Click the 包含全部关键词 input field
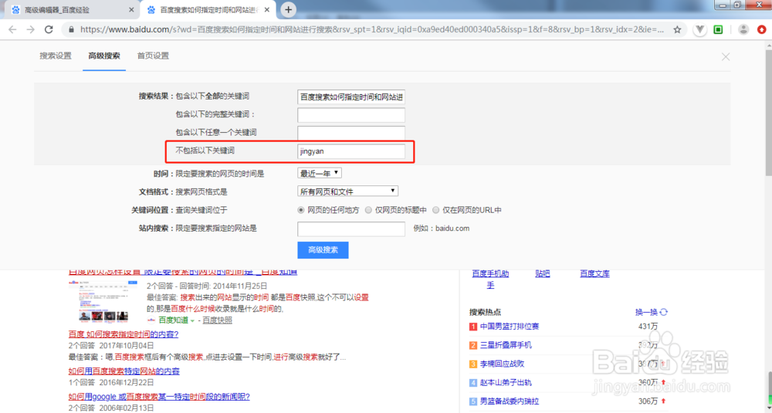This screenshot has height=413, width=772. click(351, 97)
